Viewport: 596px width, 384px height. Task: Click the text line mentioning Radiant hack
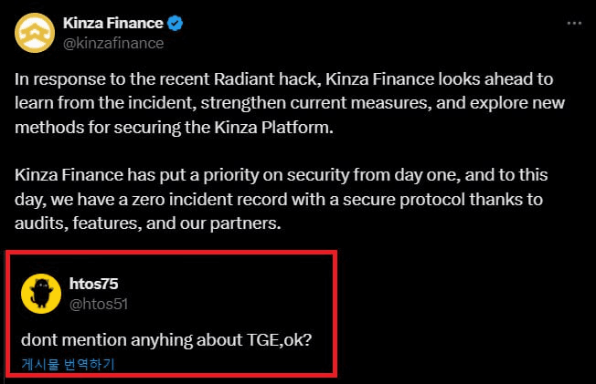point(284,79)
